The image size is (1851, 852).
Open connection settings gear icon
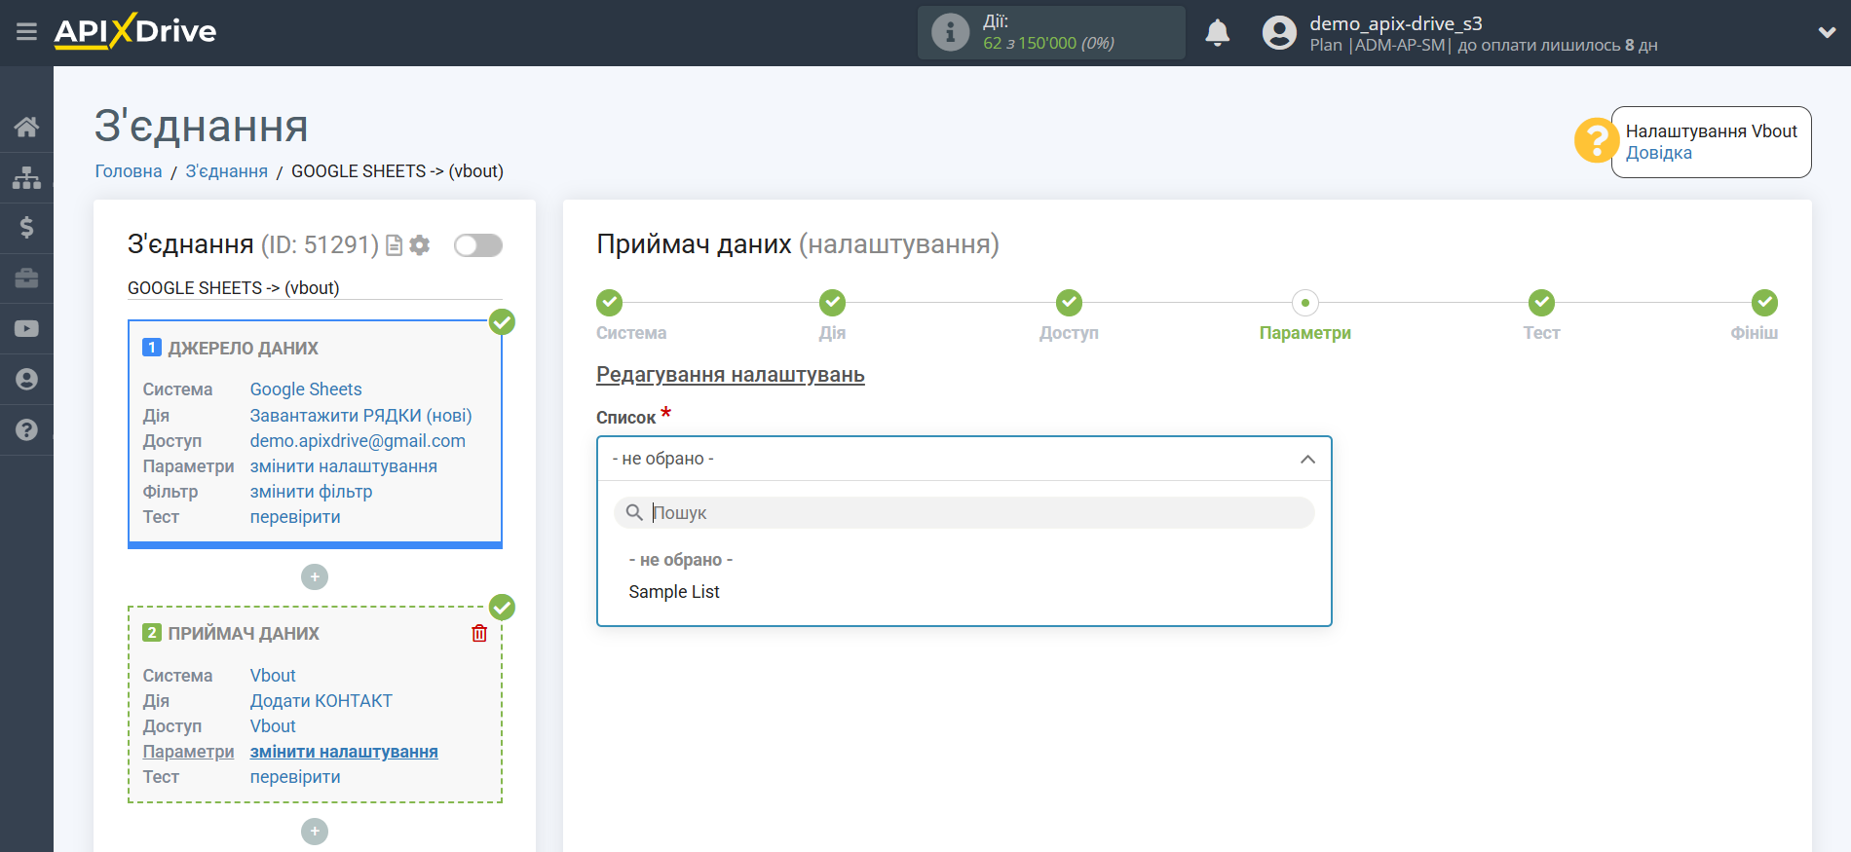tap(420, 245)
